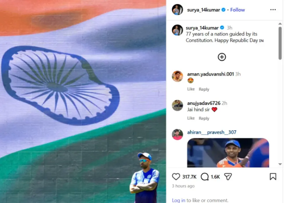The image size is (290, 203).
Task: Load more comments with the plus circle icon
Action: (222, 57)
